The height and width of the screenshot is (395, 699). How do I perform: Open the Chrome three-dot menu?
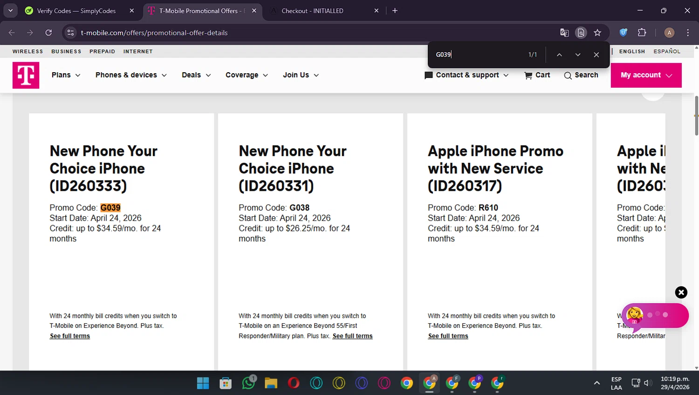point(688,33)
